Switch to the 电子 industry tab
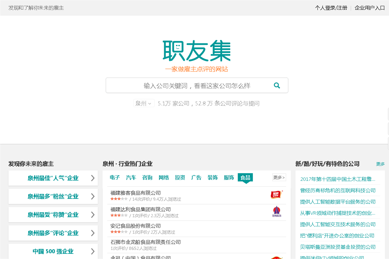Viewport: 389px width, 259px height. tap(115, 178)
